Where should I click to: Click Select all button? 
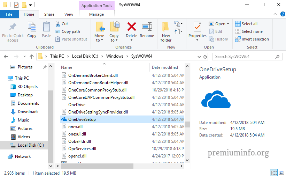(247, 24)
